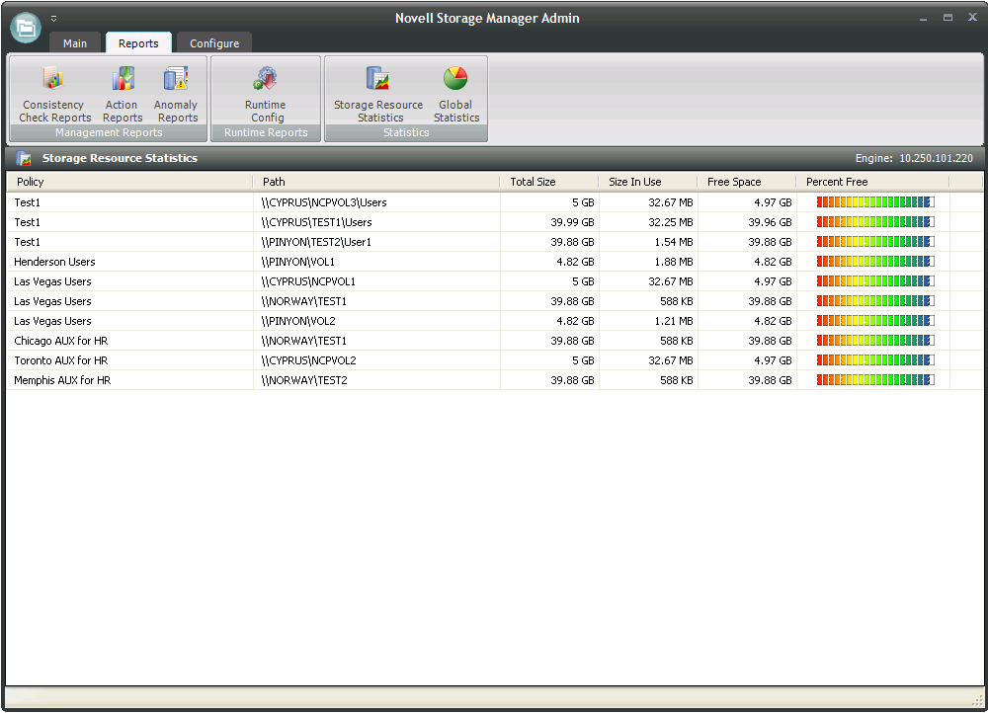Click Storage Resource Statistics panel header icon

pos(24,158)
